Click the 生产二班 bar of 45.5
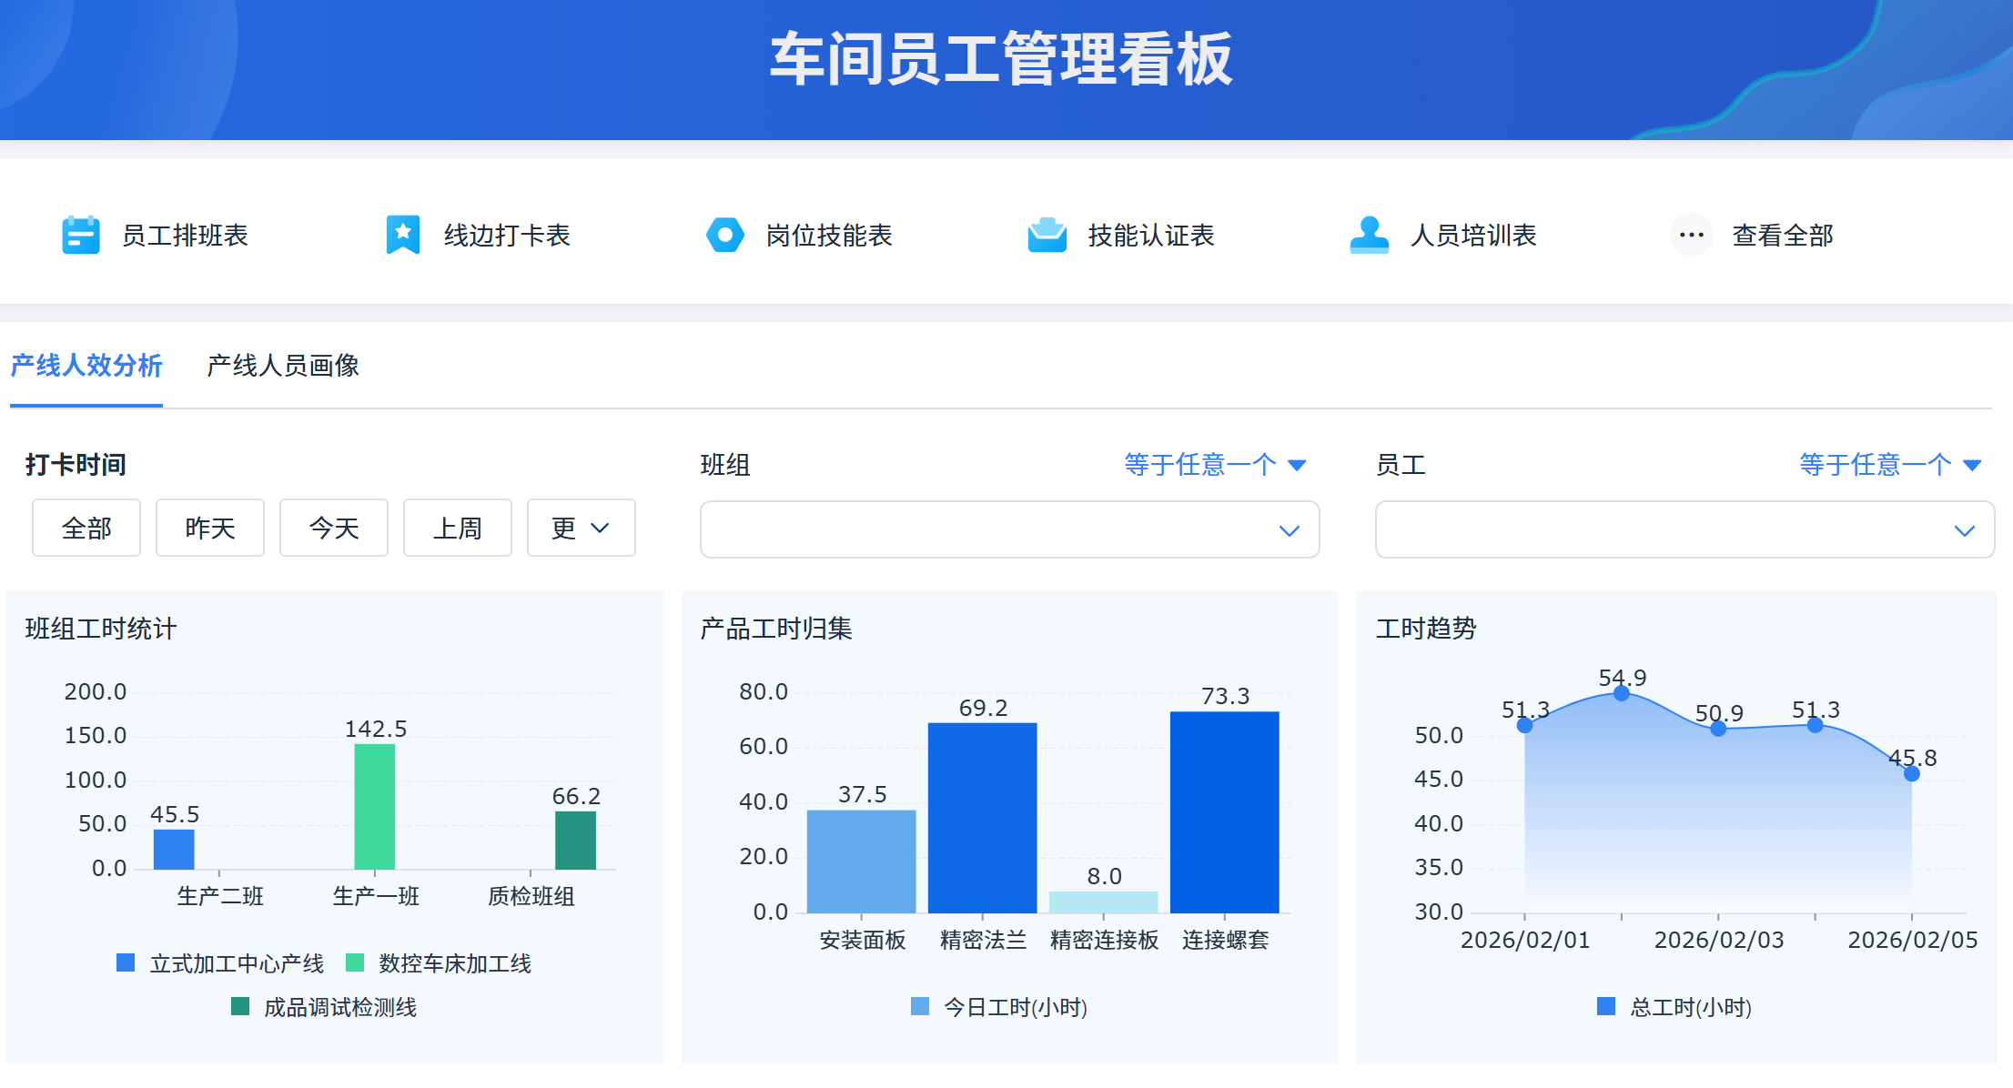 [174, 850]
